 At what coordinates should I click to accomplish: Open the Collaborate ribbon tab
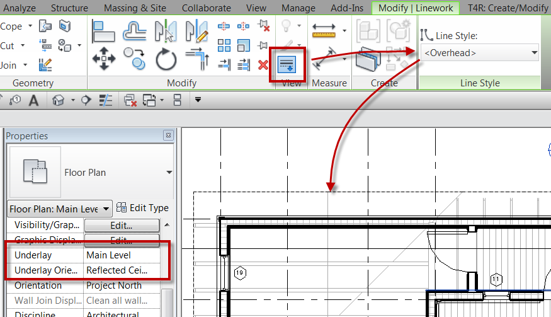(x=207, y=8)
